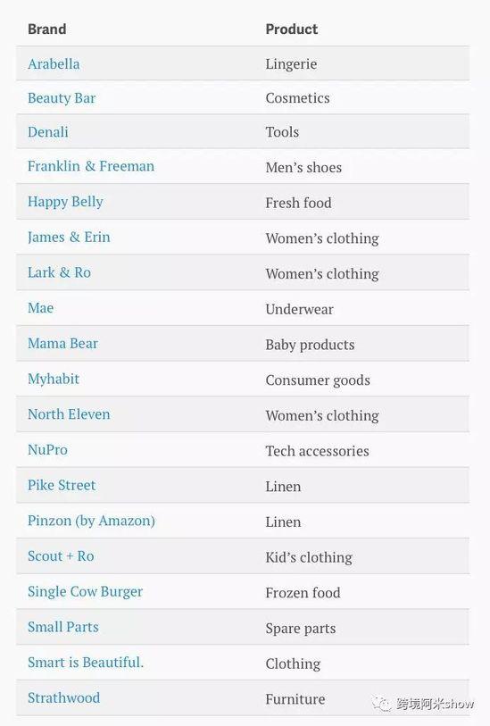
Task: Click the Lark & Ro link
Action: point(59,272)
